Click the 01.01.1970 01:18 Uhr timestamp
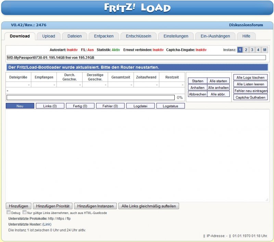The image size is (274, 242). [250, 236]
